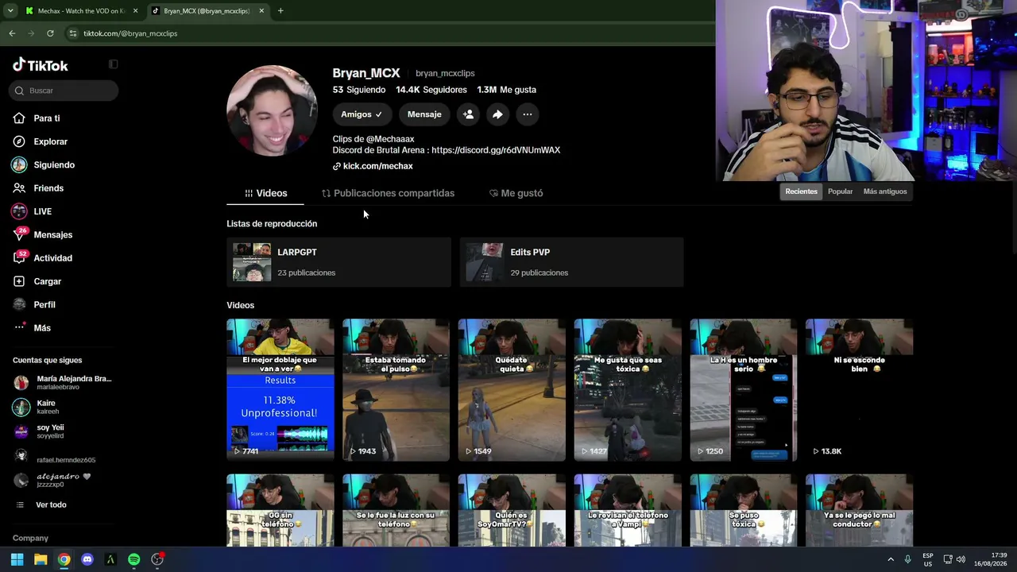Switch to Publicaciones compartidas tab
Image resolution: width=1017 pixels, height=572 pixels.
click(388, 193)
